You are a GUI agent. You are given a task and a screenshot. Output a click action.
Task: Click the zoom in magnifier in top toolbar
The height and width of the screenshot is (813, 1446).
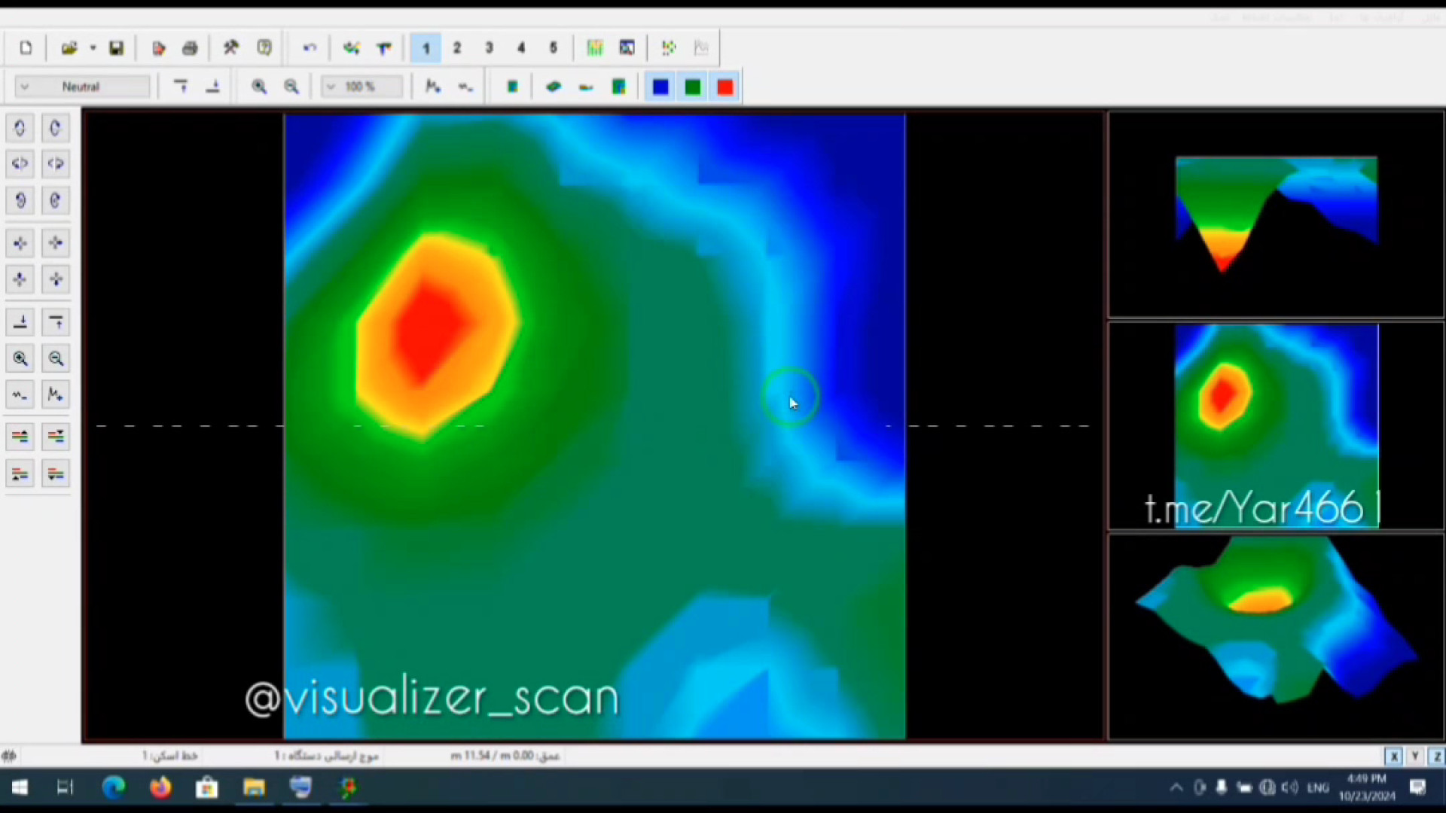(x=259, y=87)
